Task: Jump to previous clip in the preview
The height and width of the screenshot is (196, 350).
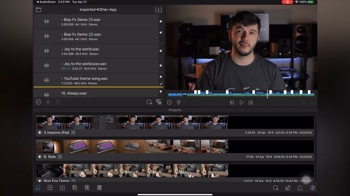Action: (232, 102)
